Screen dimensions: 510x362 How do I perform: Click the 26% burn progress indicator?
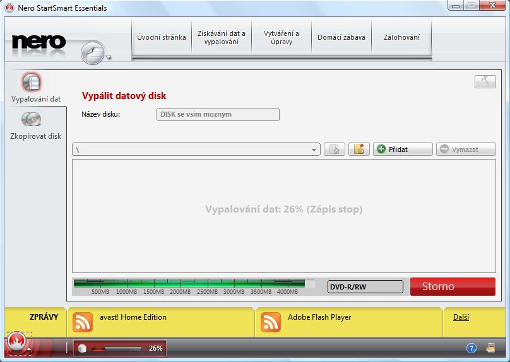click(x=120, y=348)
